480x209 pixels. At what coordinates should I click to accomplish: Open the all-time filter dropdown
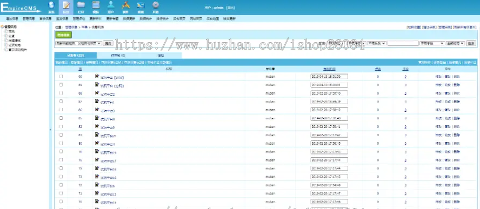[456, 43]
